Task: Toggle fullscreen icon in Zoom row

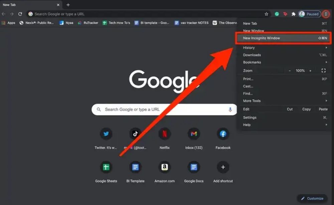Action: (324, 71)
